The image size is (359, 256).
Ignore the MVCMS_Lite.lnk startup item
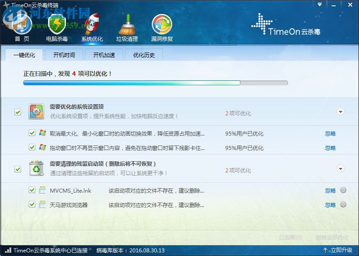coord(330,190)
